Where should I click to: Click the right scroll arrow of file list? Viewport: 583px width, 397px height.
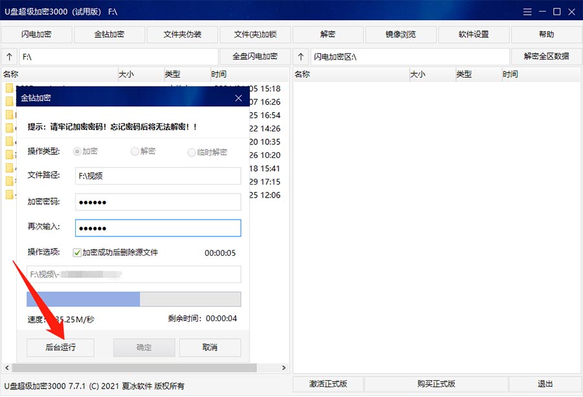pyautogui.click(x=284, y=368)
